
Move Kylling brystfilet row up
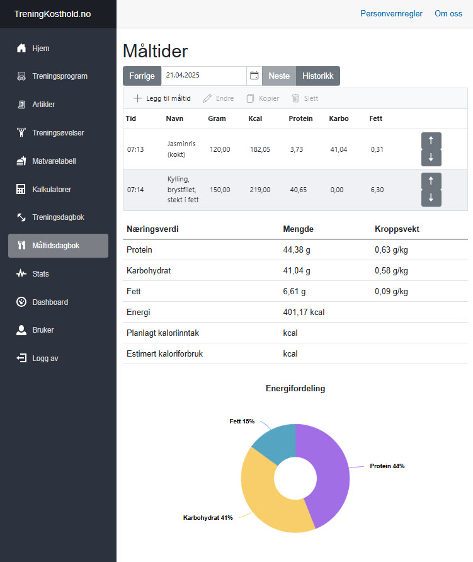(431, 181)
